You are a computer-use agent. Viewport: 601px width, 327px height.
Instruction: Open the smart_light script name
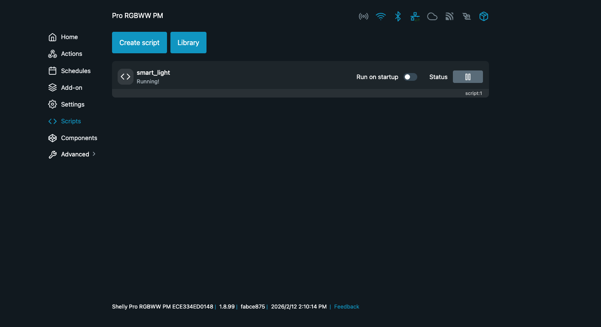[153, 73]
